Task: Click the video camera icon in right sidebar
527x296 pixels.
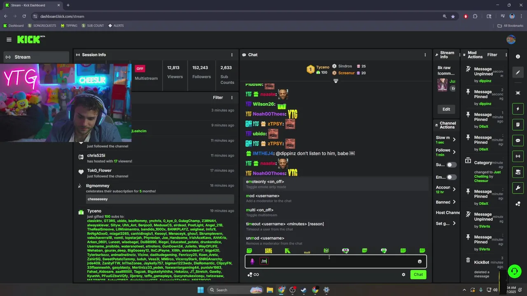Action: 518,172
